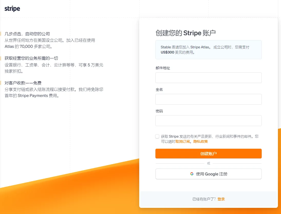Image resolution: width=281 pixels, height=214 pixels.
Task: Click the Stripe Payments fee waiver paragraph
Action: [54, 92]
